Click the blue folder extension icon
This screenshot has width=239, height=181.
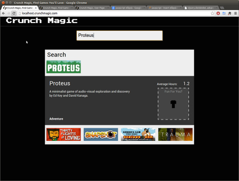click(224, 14)
